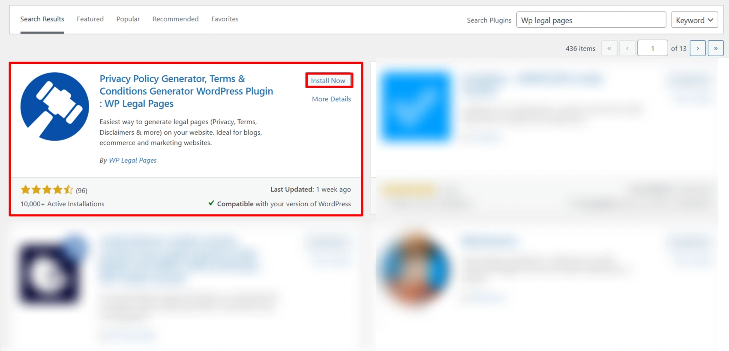Click the circular photo plugin icon

click(414, 269)
